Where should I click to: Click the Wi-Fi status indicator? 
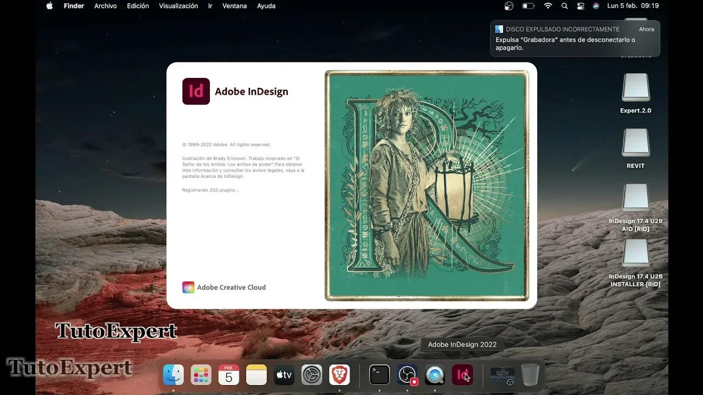pyautogui.click(x=548, y=6)
